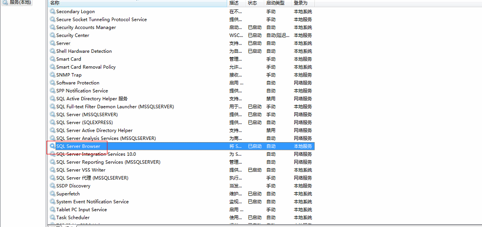
Task: Click 已启动 status in the Superfetch row
Action: (x=255, y=194)
